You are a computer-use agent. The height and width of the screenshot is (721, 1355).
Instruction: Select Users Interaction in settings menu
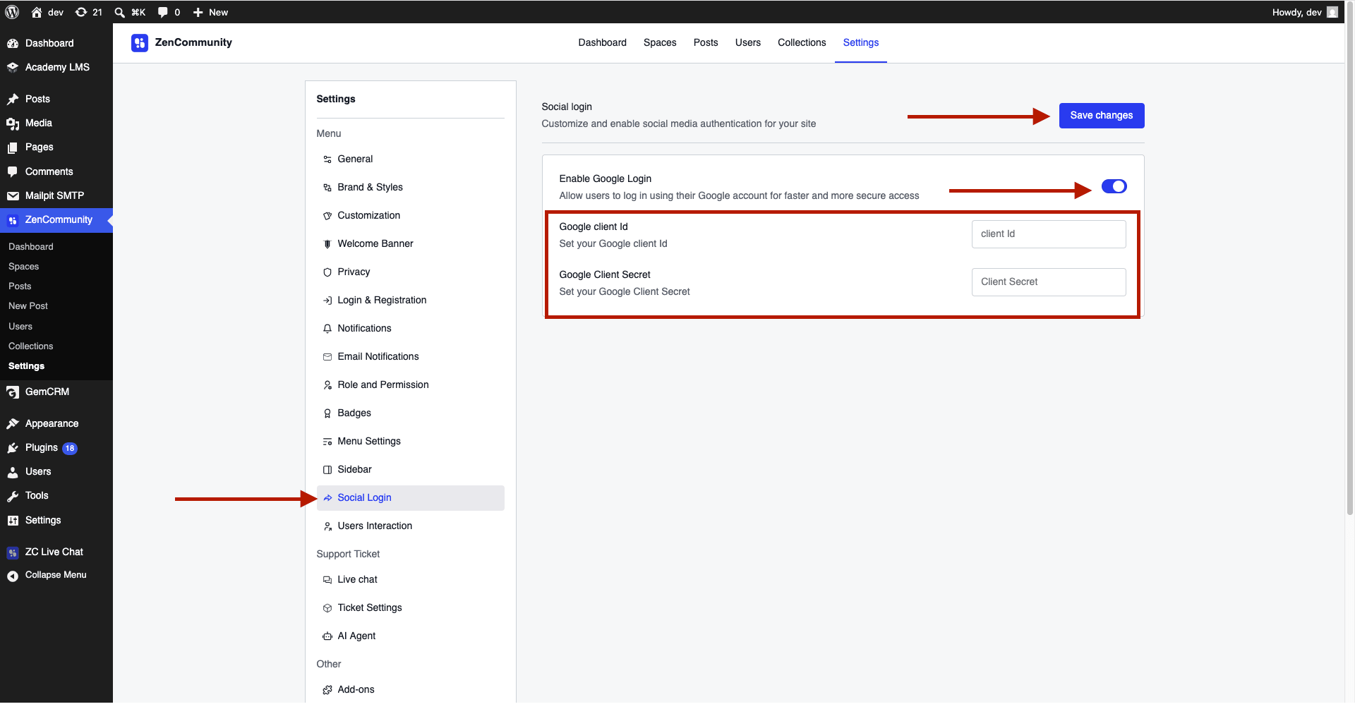(411, 526)
